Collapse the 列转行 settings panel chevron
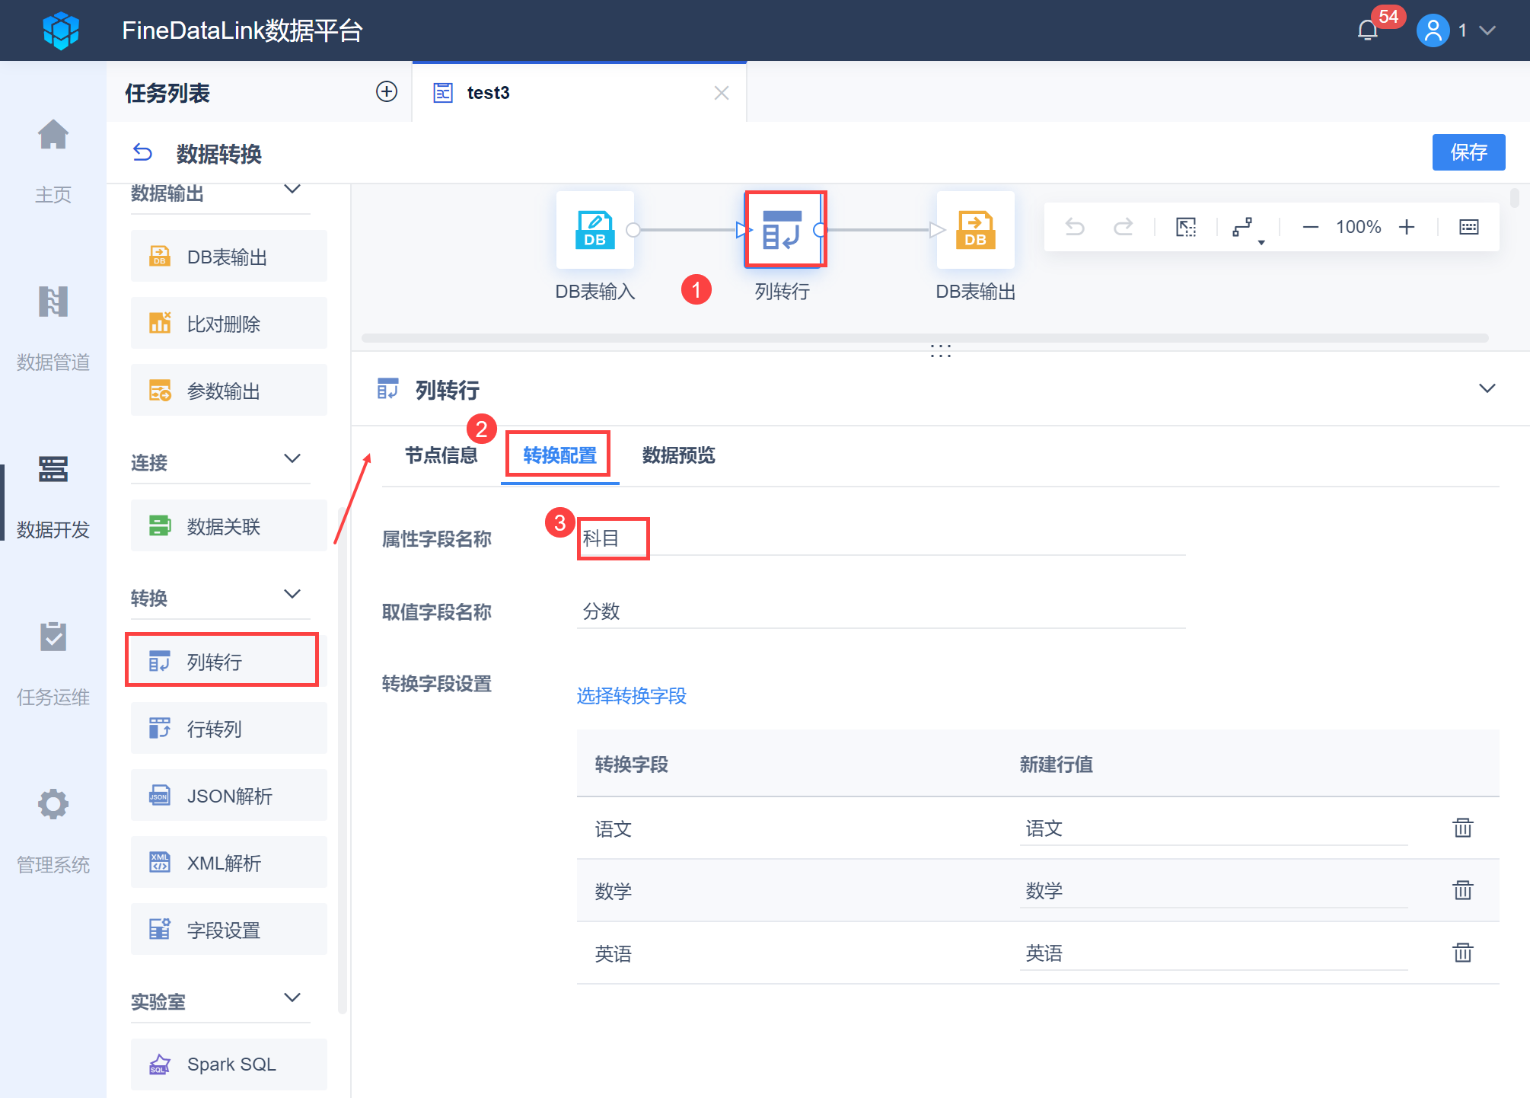 pyautogui.click(x=1487, y=388)
